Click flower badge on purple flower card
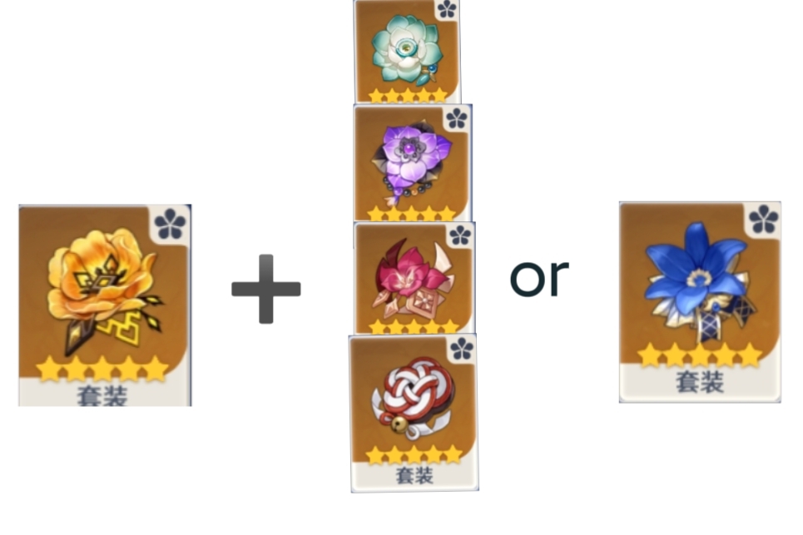This screenshot has width=803, height=535. [457, 119]
